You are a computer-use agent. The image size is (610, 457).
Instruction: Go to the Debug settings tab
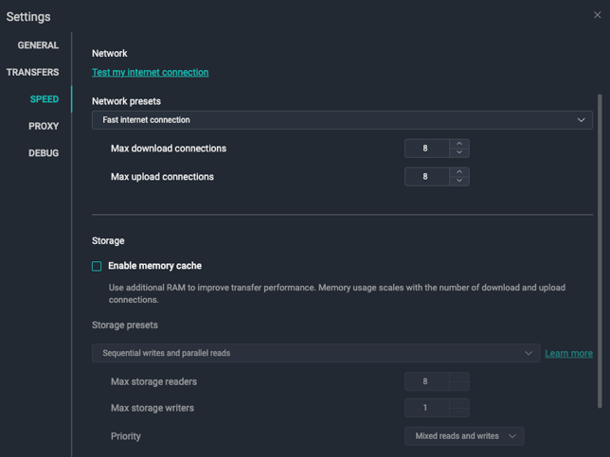(x=44, y=153)
